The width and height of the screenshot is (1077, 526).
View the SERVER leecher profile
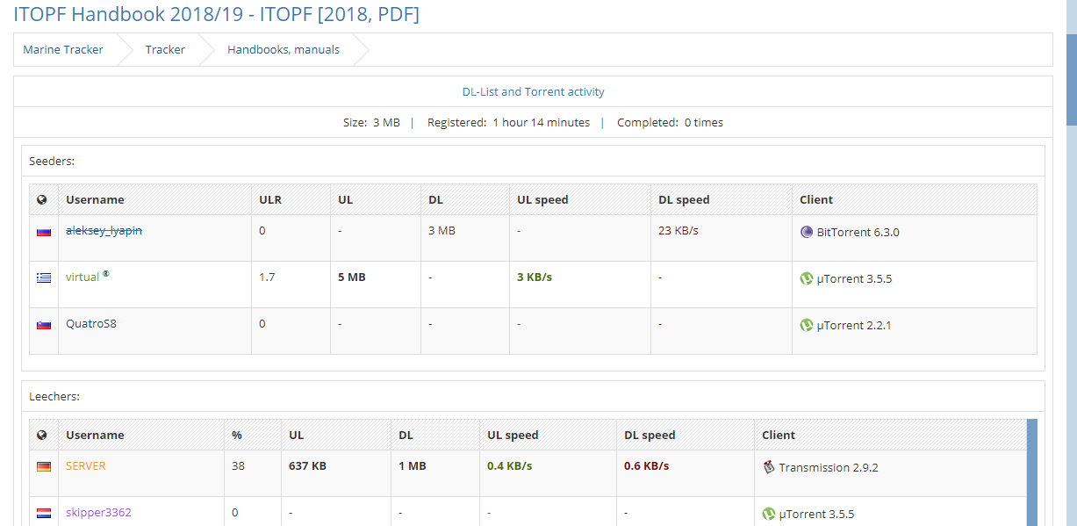tap(85, 466)
